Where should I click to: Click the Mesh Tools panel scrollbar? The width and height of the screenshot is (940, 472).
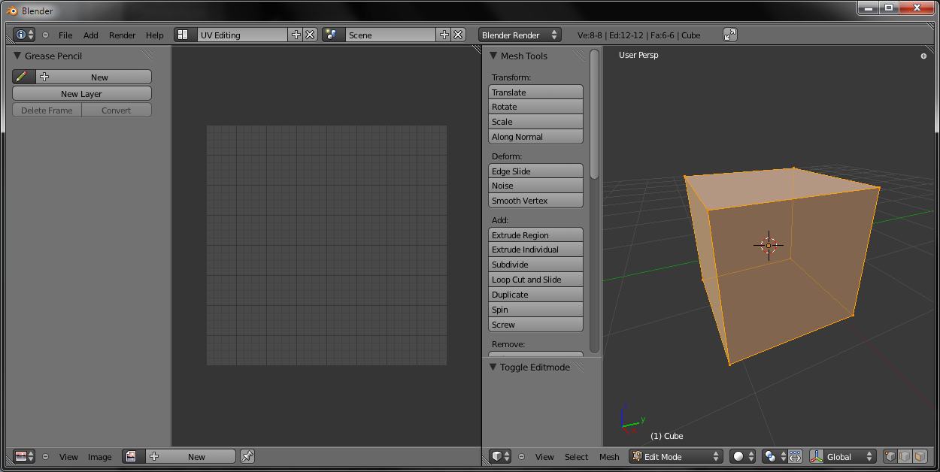click(x=594, y=114)
